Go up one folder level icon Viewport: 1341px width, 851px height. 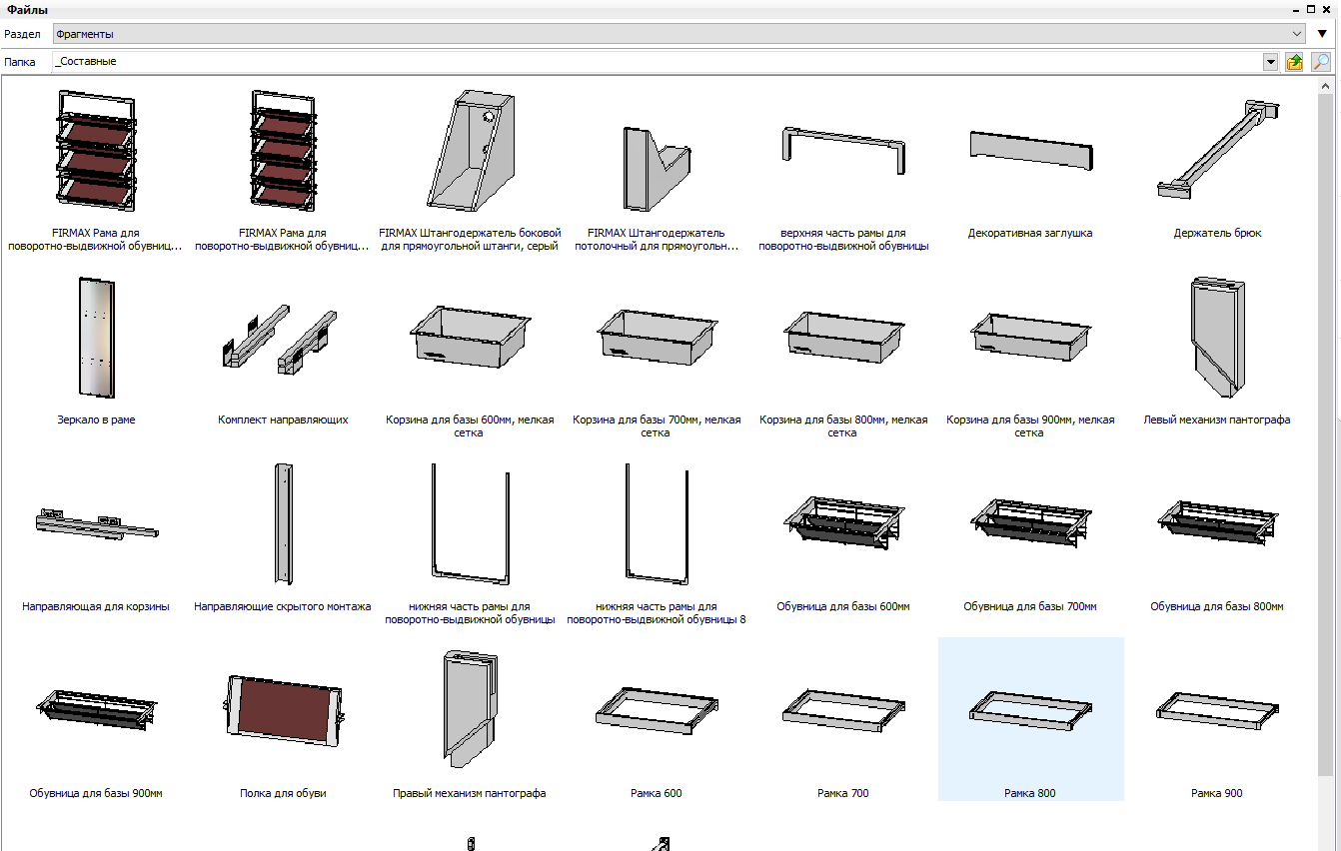pyautogui.click(x=1295, y=62)
